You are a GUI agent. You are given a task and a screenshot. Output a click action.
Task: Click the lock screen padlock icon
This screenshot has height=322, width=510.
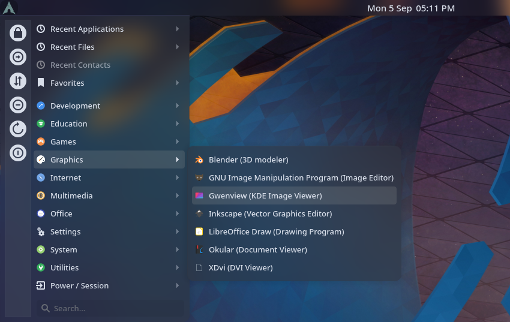coord(18,33)
